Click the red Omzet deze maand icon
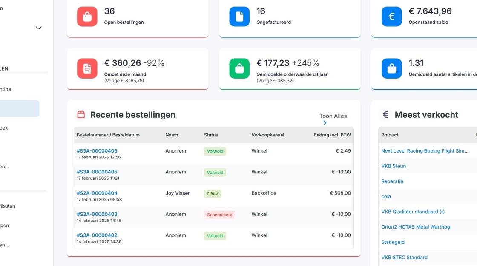The image size is (477, 266). (87, 68)
